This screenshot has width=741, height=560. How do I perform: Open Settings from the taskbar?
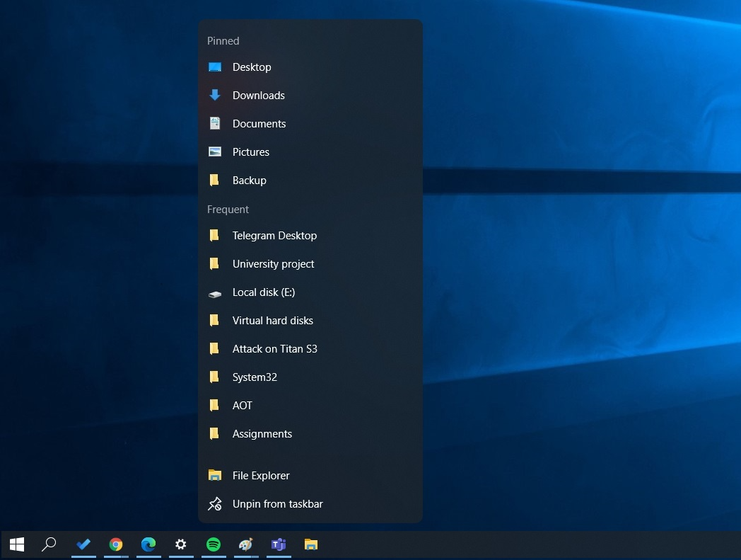181,545
